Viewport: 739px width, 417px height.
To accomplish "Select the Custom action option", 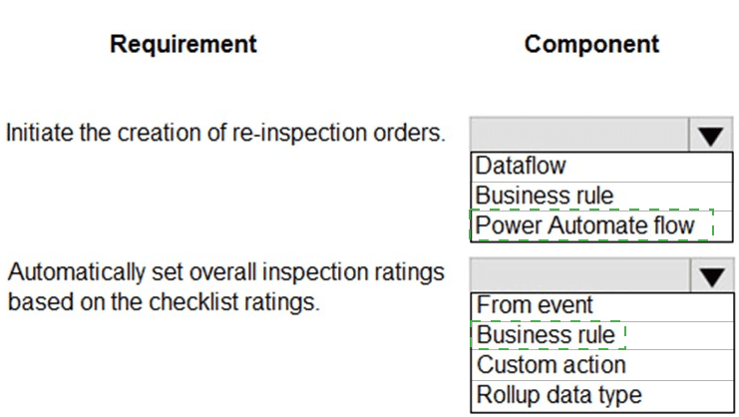I will [x=602, y=365].
